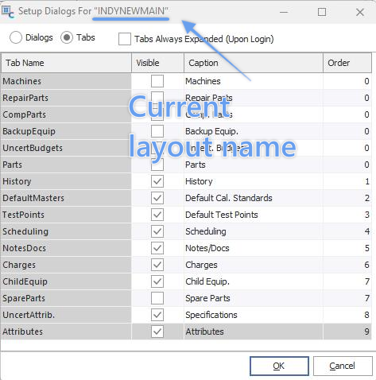Select the Tabs radio button
This screenshot has width=376, height=380.
(67, 37)
